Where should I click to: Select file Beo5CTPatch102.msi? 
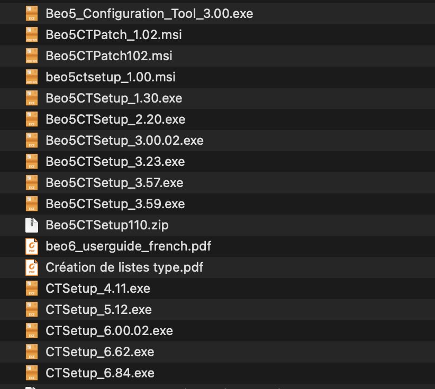(x=108, y=56)
